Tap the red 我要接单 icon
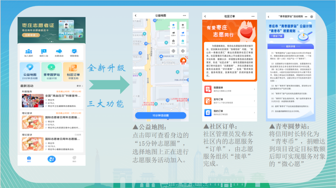336x188 pixels. (x=208, y=89)
